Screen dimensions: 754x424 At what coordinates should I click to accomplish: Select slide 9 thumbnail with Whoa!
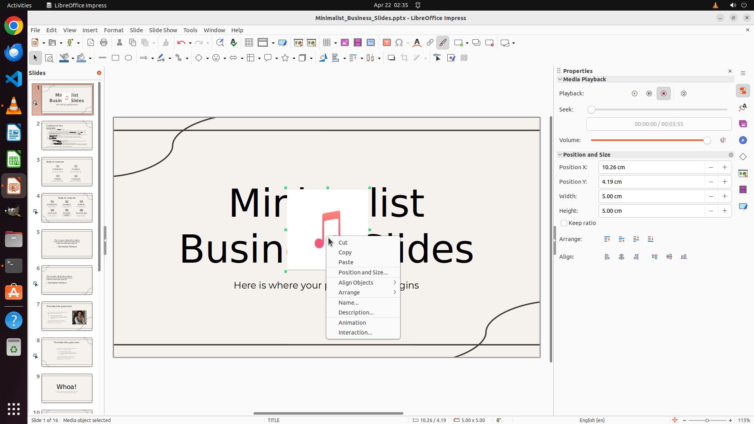pos(67,388)
